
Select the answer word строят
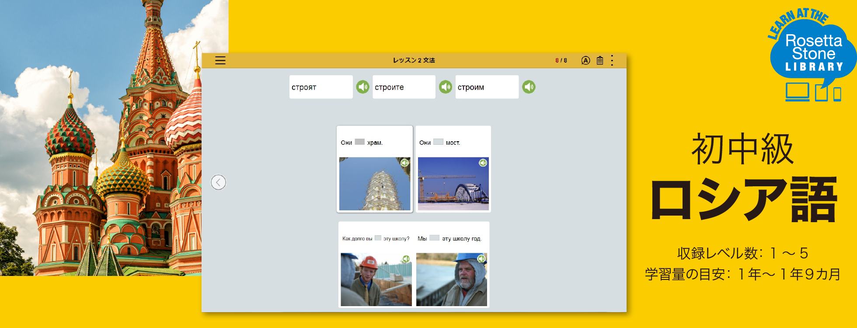pos(321,87)
